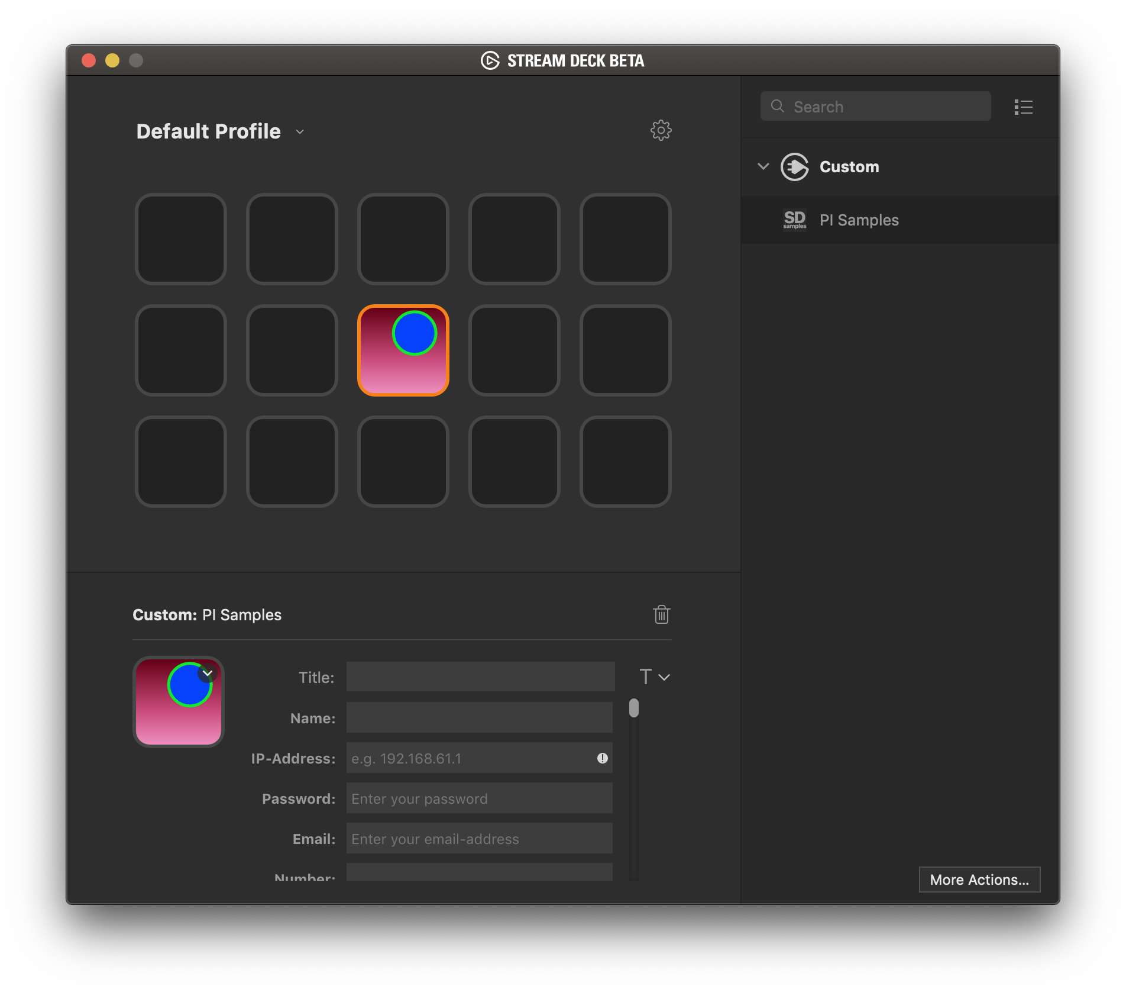Click the Title text field

(480, 677)
